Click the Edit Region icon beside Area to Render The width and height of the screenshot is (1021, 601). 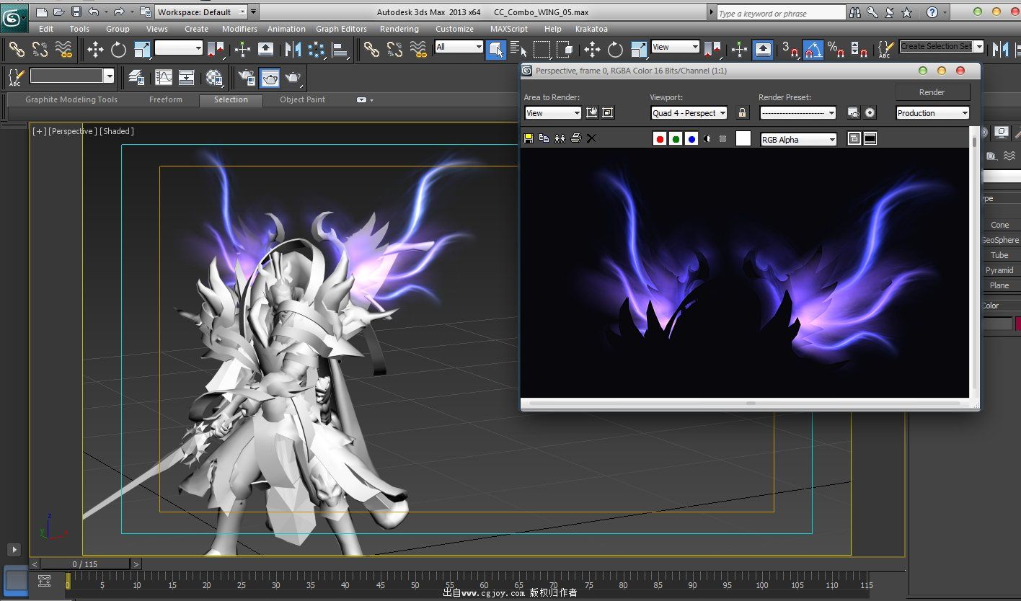(592, 112)
